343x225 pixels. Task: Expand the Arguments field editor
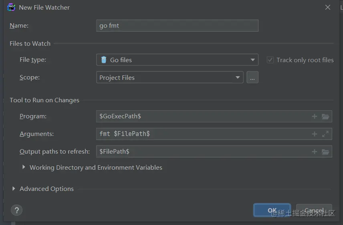click(325, 134)
